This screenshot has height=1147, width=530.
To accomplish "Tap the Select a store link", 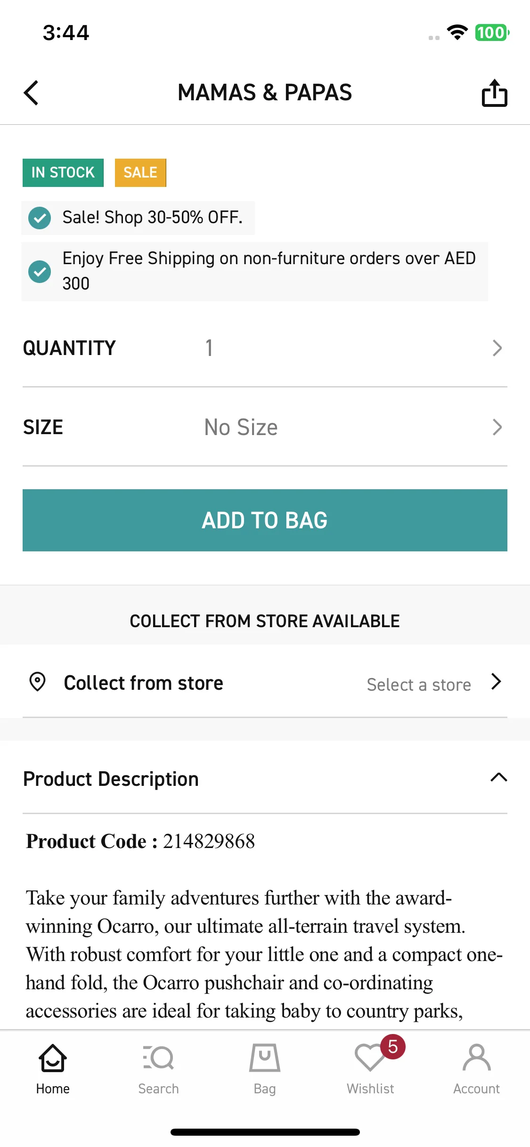I will click(419, 685).
